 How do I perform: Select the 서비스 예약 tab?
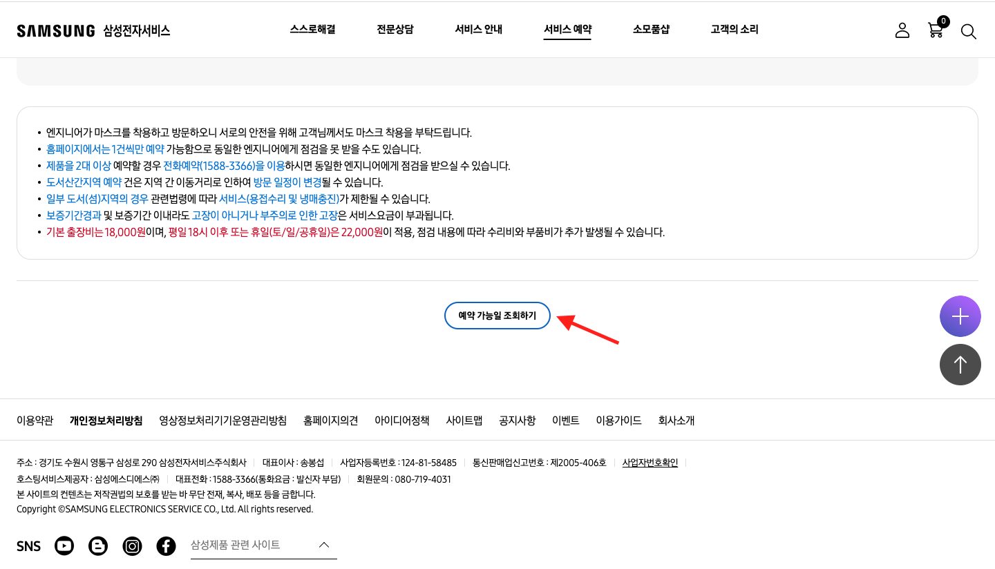[x=567, y=29]
